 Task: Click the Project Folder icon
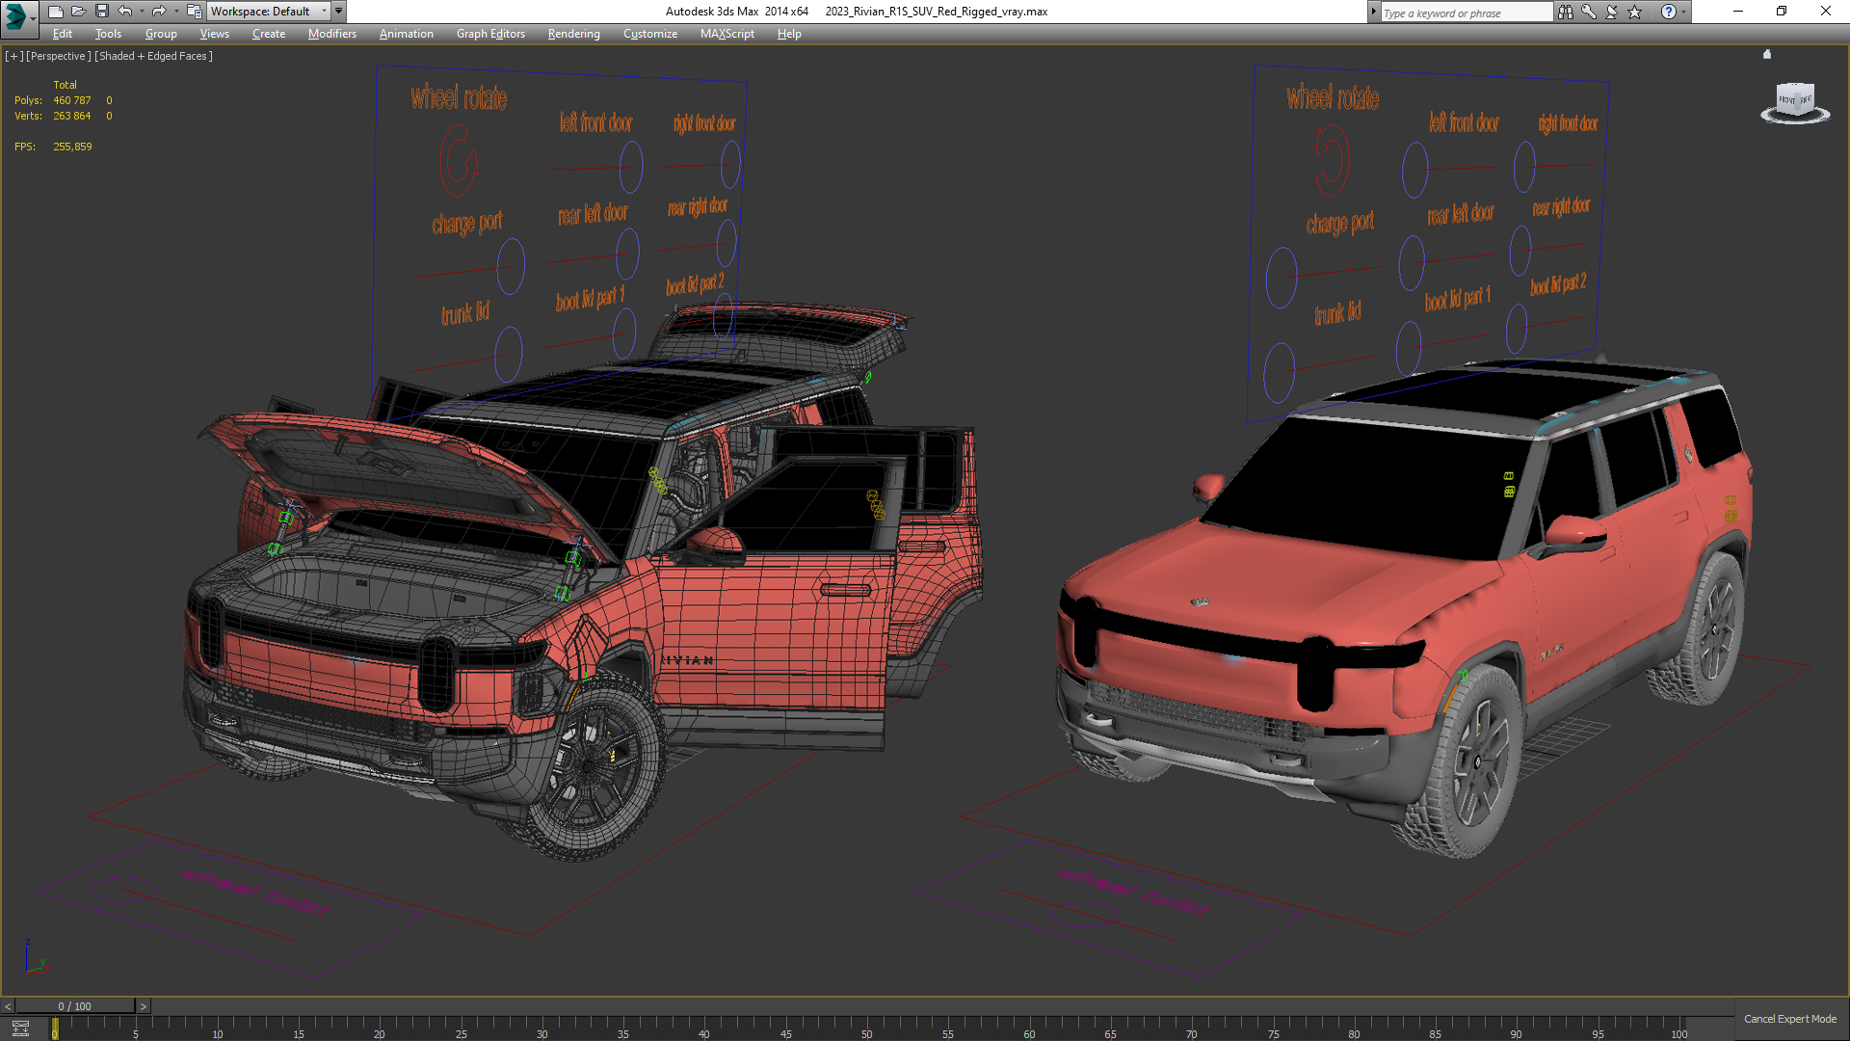click(194, 12)
